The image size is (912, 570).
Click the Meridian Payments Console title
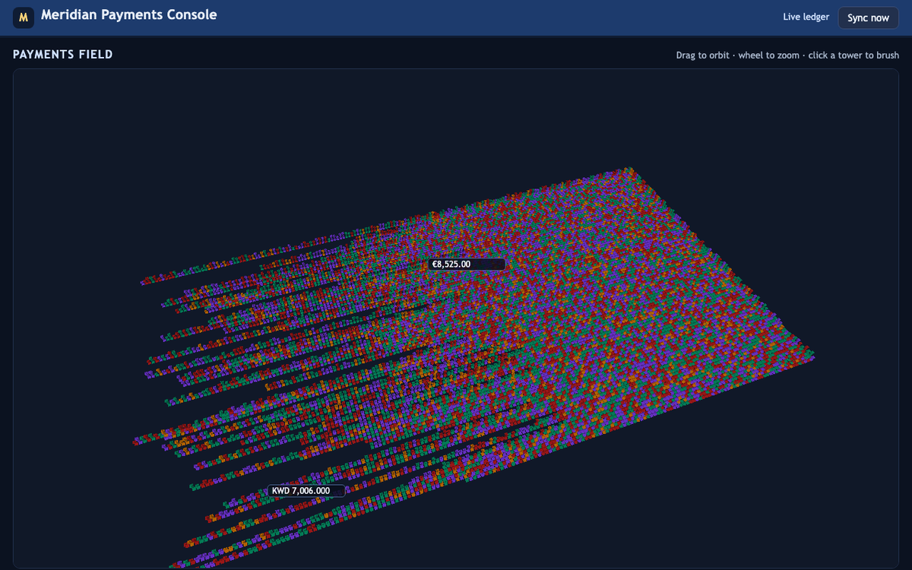[128, 15]
